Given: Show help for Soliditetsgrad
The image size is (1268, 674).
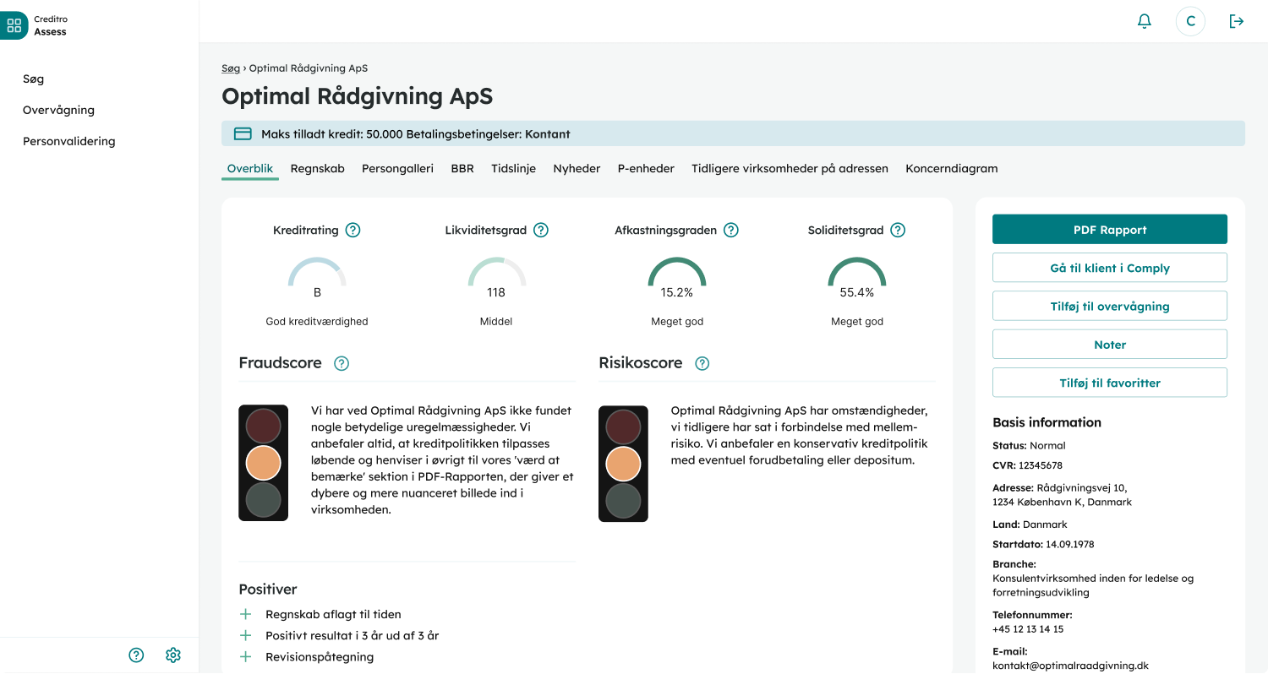Looking at the screenshot, I should [898, 230].
